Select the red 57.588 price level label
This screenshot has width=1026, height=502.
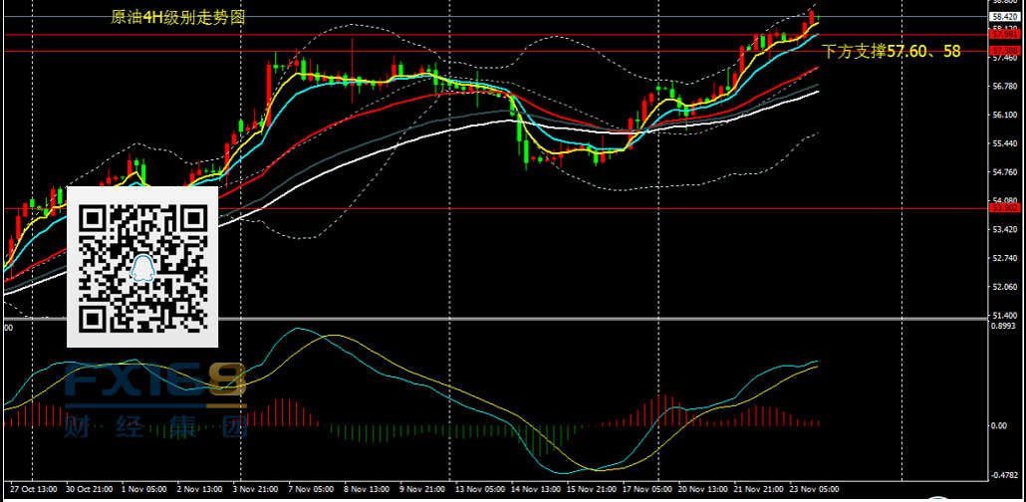coord(1003,50)
